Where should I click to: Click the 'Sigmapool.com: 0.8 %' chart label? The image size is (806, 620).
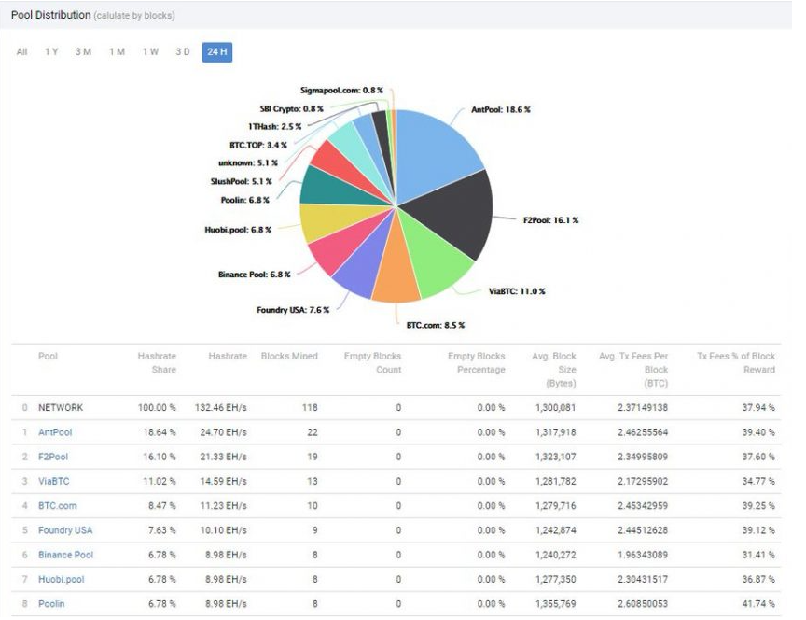[341, 90]
